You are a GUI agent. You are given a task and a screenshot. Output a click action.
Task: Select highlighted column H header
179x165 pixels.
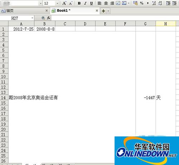pyautogui.click(x=166, y=24)
